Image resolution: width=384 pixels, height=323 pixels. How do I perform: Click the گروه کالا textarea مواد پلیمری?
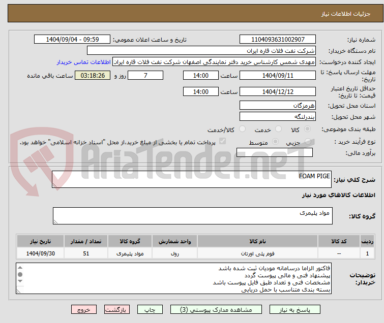point(192,216)
